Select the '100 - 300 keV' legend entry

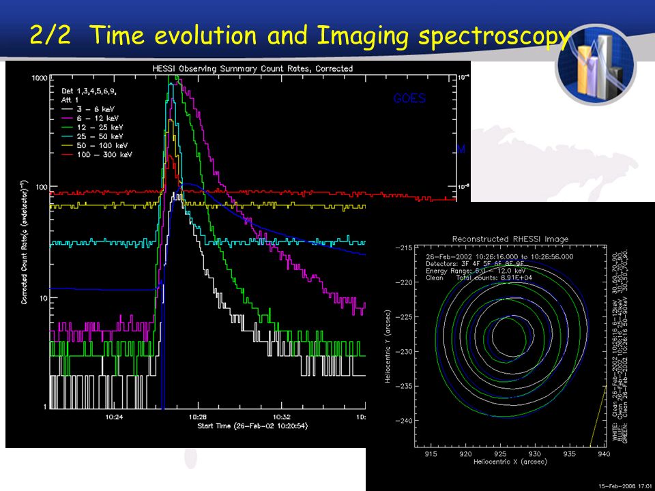[97, 155]
